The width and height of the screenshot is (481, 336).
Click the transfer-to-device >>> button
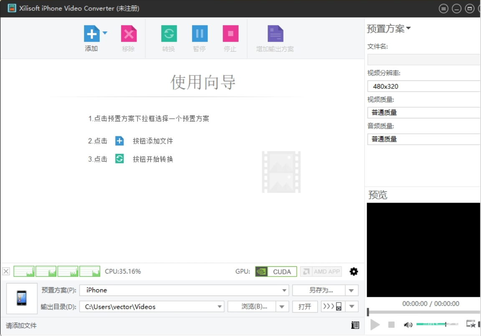pyautogui.click(x=333, y=306)
